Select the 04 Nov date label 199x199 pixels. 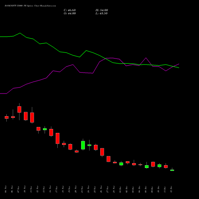coord(6,189)
